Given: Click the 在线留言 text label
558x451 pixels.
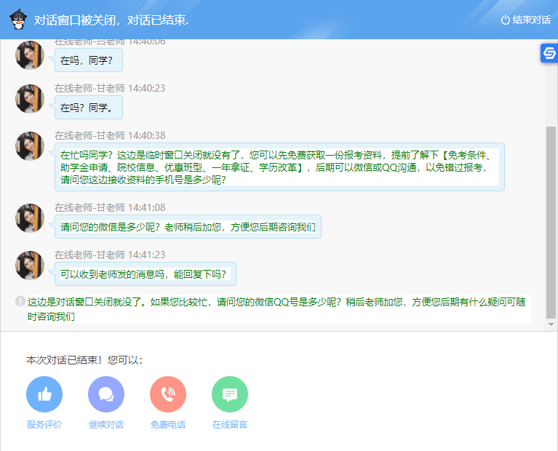Looking at the screenshot, I should pyautogui.click(x=230, y=425).
